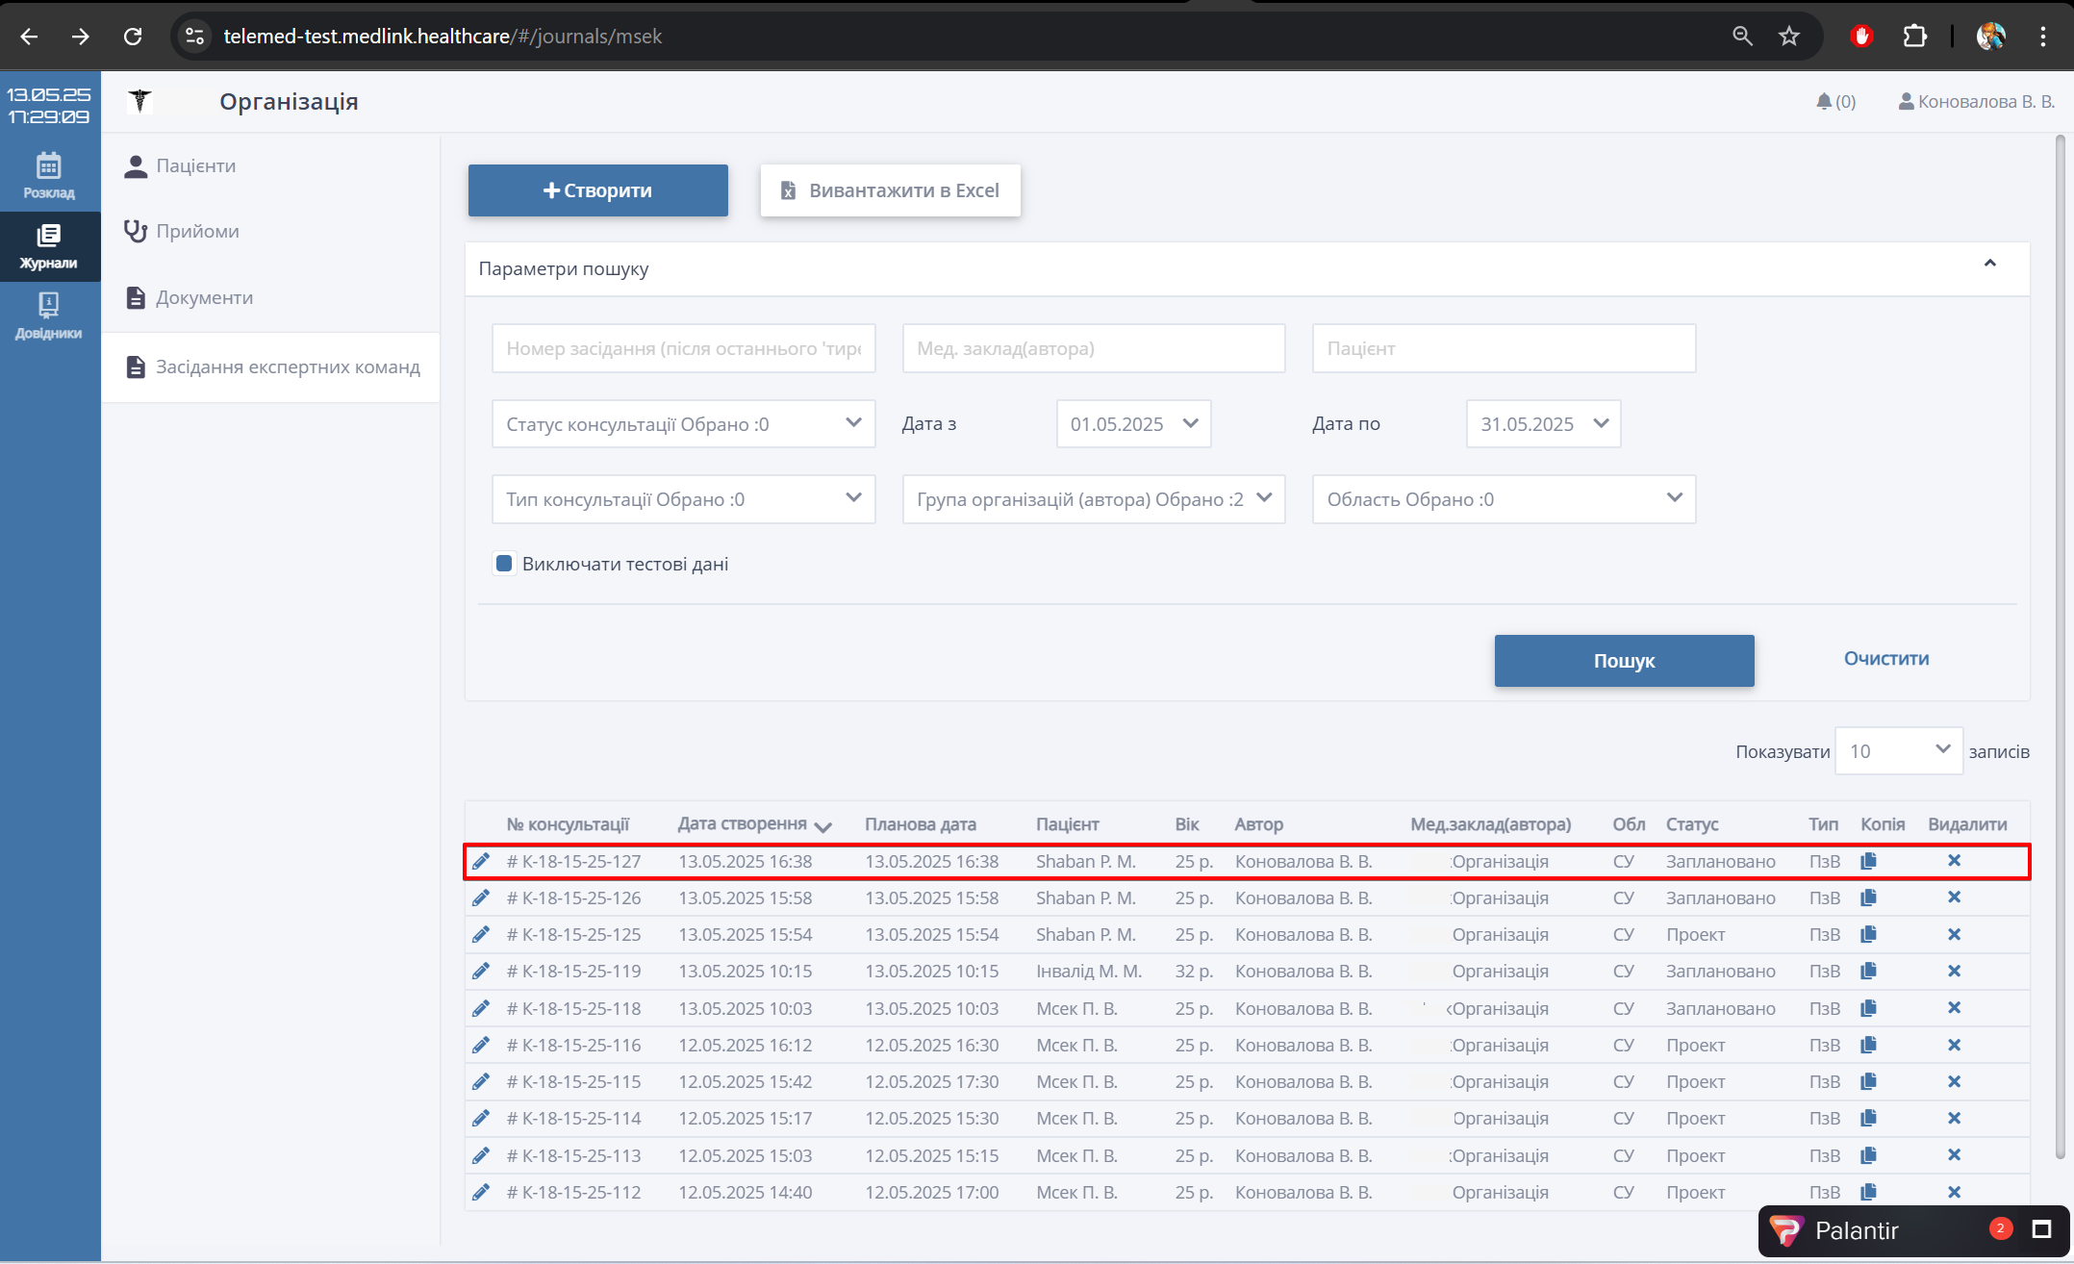2074x1264 pixels.
Task: Collapse Параметри пошуку panel chevron
Action: 1989,264
